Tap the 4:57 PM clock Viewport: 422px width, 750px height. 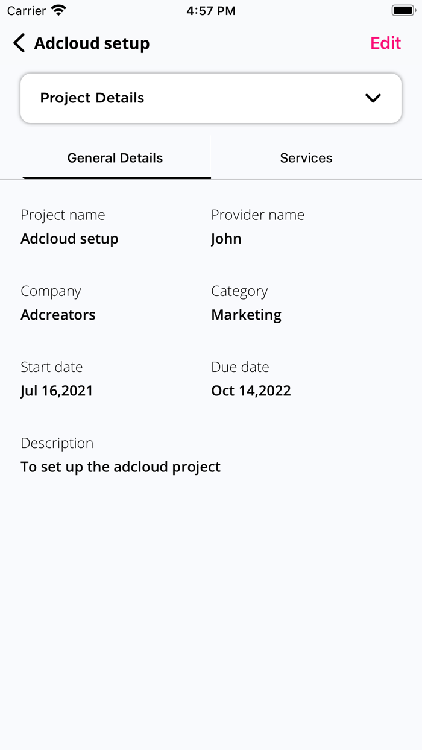click(x=211, y=11)
